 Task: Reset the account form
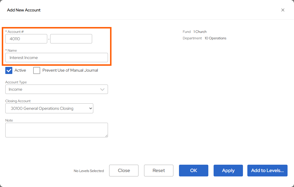click(x=158, y=171)
